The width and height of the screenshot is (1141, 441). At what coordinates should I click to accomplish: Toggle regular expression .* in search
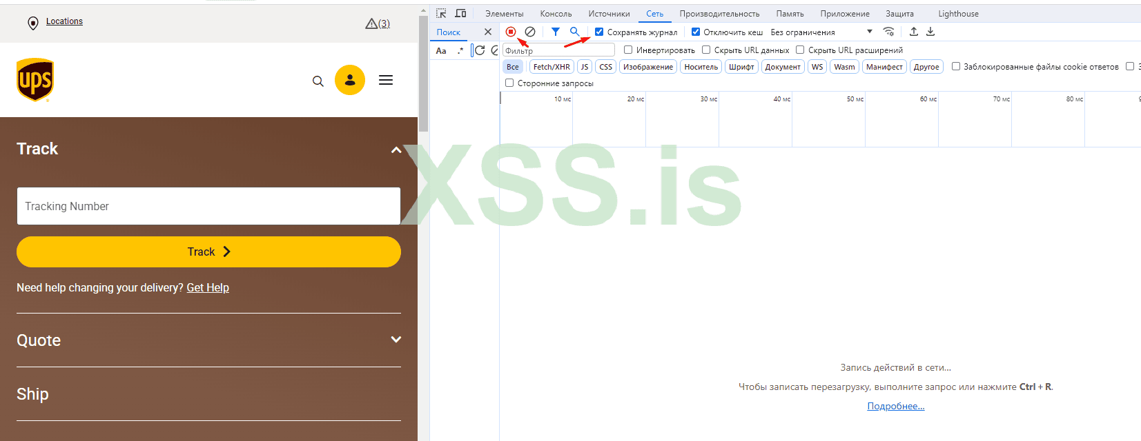[x=460, y=50]
